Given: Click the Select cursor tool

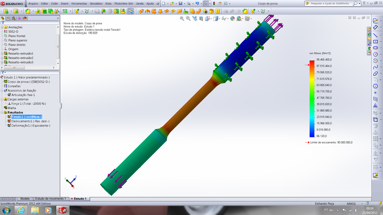Looking at the screenshot, I should point(206,3).
